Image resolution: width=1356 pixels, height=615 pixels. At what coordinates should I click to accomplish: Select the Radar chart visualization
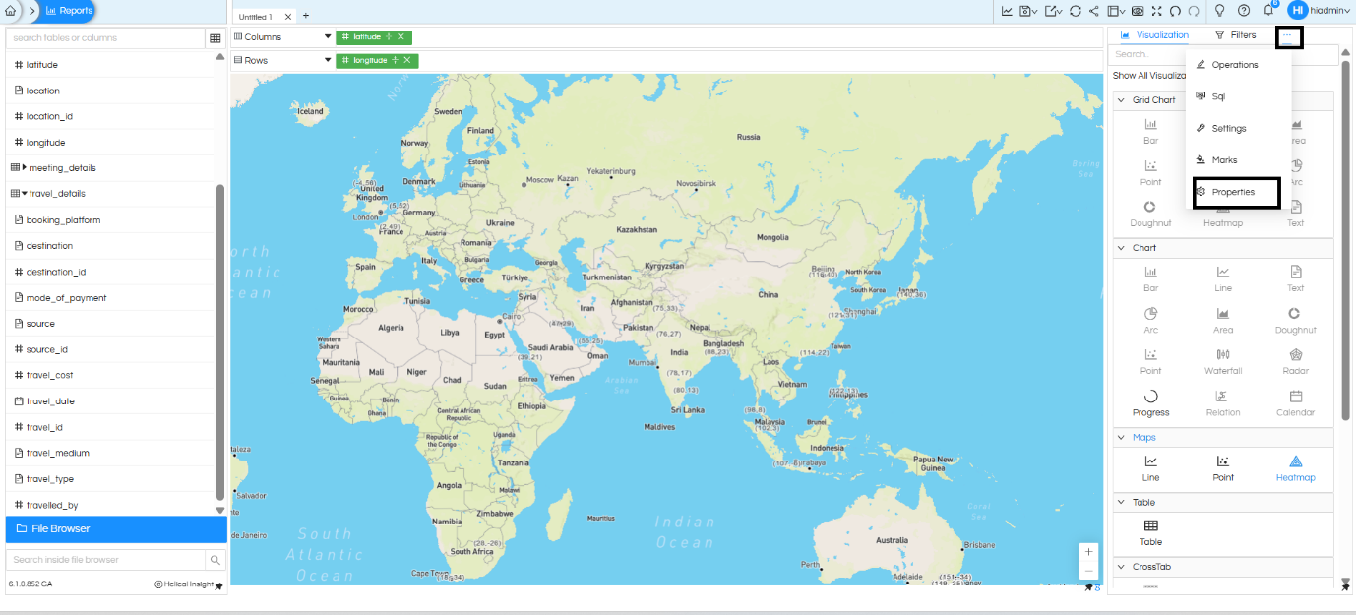click(1295, 361)
